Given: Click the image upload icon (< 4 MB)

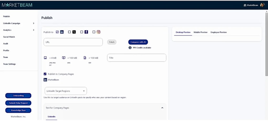Looking at the screenshot, I should click(45, 58).
